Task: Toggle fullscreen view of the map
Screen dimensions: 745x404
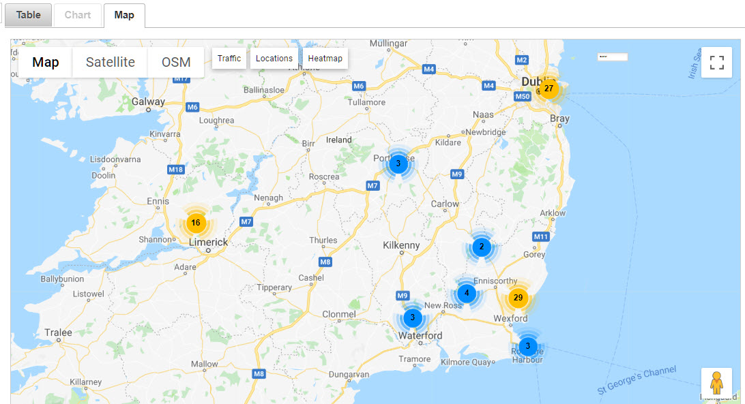Action: (716, 62)
